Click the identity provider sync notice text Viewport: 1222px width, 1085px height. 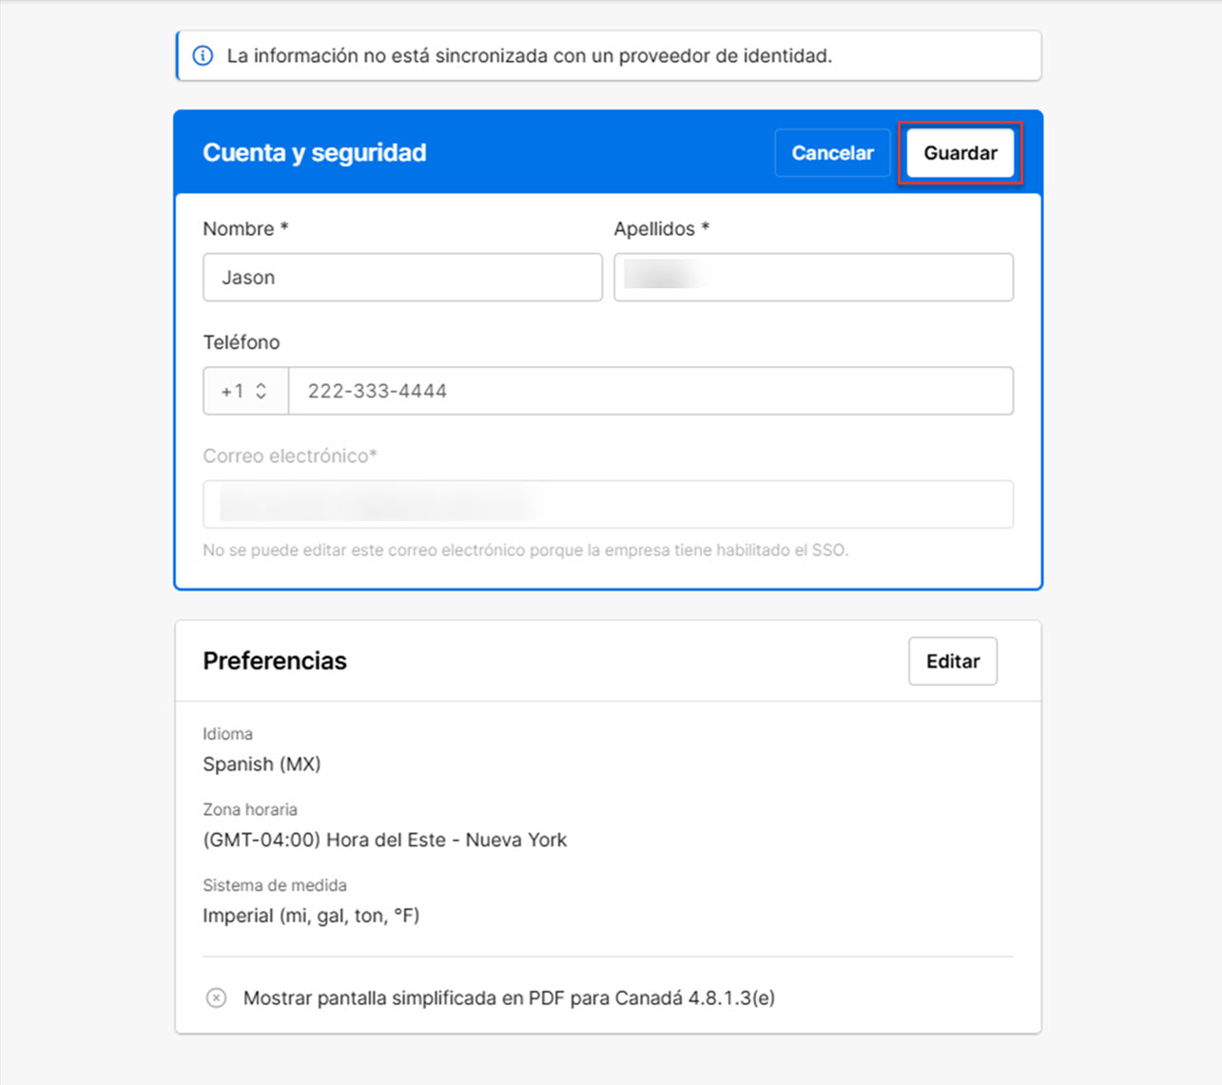pyautogui.click(x=529, y=56)
